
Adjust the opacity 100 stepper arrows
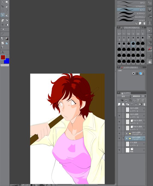tap(145, 96)
